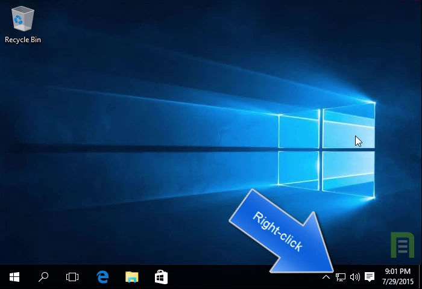Screen dimensions: 422x289
Task: Click the Show desktop strip at taskbar end
Action: click(x=420, y=277)
